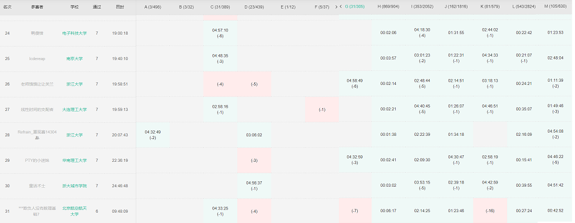Image resolution: width=575 pixels, height=223 pixels.
Task: Click the 名次 rank column header
Action: pos(8,6)
